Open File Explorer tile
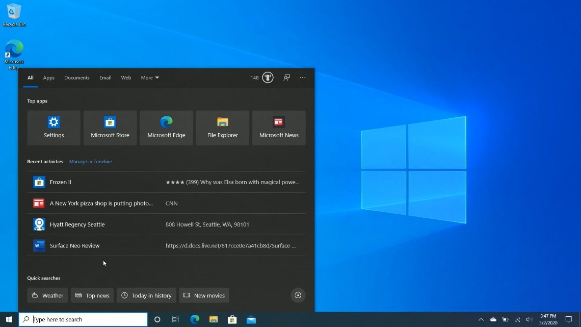581x327 pixels. pyautogui.click(x=223, y=128)
